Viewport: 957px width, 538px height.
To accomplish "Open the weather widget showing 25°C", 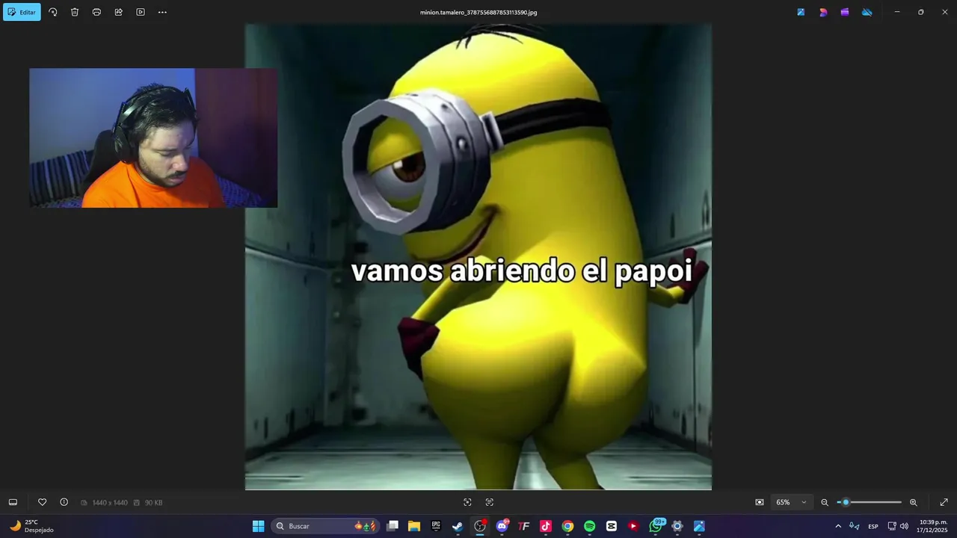I will point(31,526).
